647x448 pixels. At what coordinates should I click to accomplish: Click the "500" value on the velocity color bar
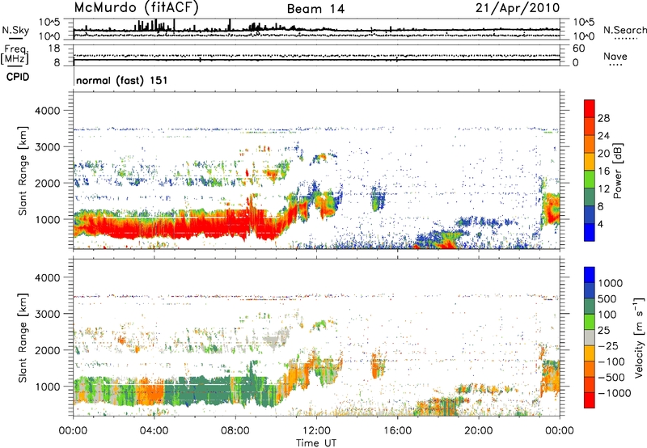point(609,299)
